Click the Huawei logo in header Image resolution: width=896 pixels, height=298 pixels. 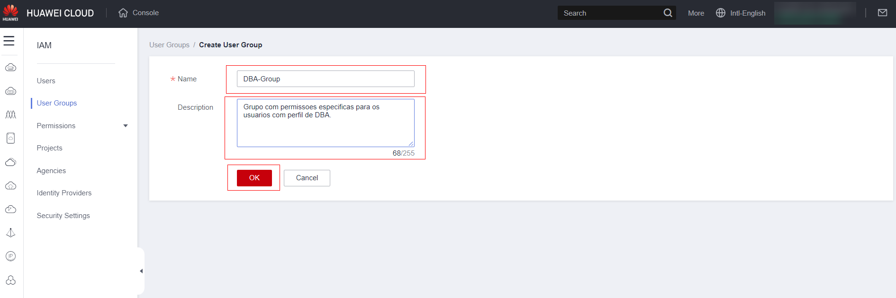pyautogui.click(x=10, y=13)
